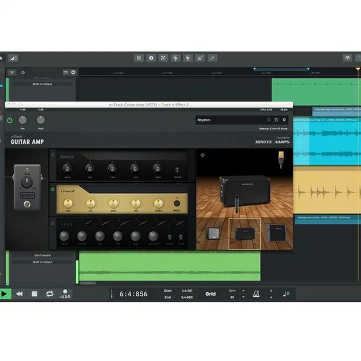Toggle the cabinet section power button
The width and height of the screenshot is (361, 361).
pos(203,155)
